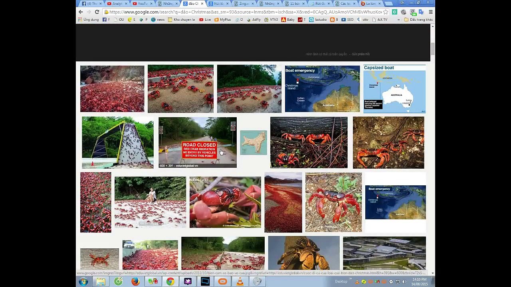Go back to the previous page

click(x=81, y=12)
